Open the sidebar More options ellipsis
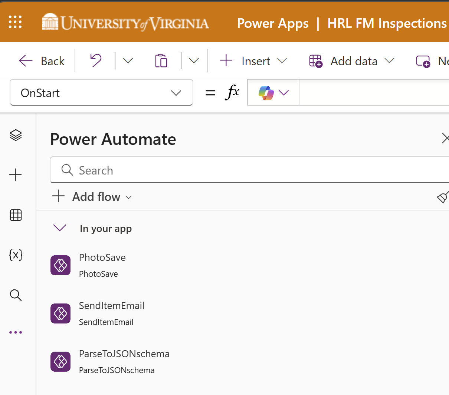The height and width of the screenshot is (395, 449). tap(16, 332)
